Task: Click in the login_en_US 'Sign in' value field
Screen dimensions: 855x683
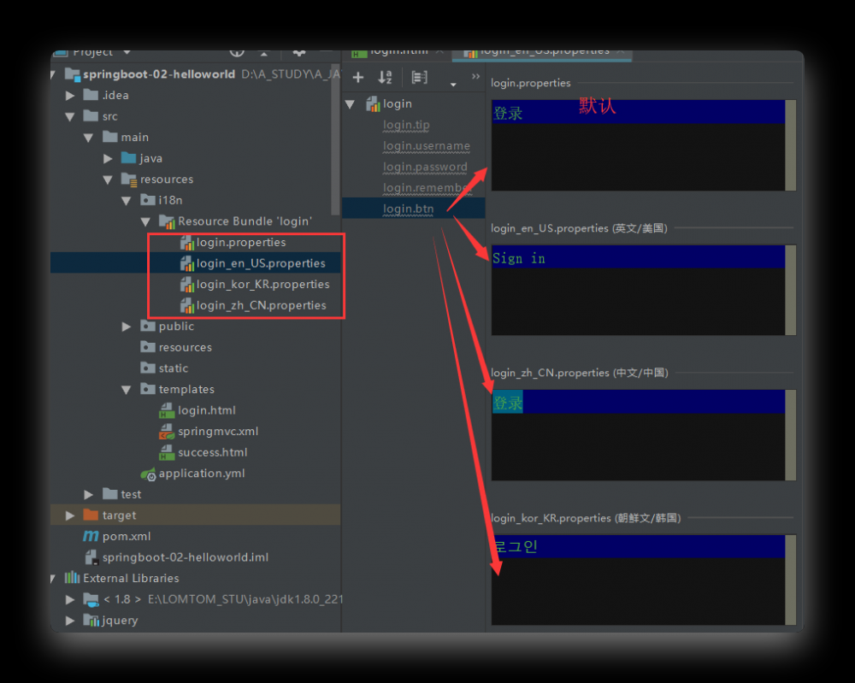Action: tap(638, 290)
